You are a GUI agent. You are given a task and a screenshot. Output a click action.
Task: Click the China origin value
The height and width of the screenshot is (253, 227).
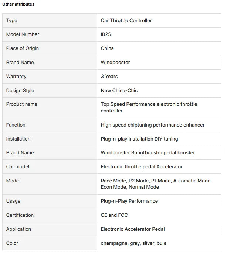pyautogui.click(x=107, y=48)
